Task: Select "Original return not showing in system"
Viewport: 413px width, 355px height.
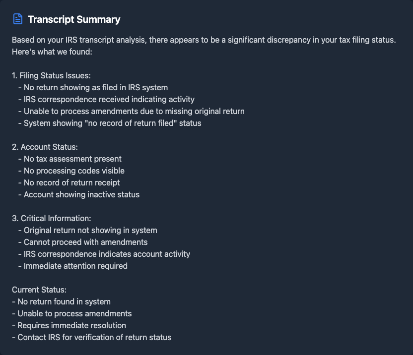Action: pos(90,230)
